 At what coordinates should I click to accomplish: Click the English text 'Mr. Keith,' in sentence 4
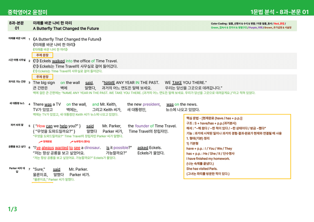[x=108, y=104]
